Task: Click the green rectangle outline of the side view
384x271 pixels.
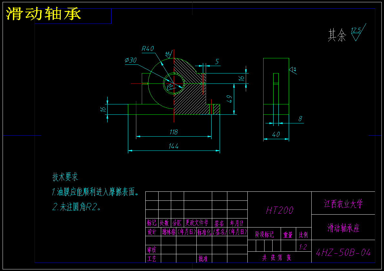Action: 276,86
